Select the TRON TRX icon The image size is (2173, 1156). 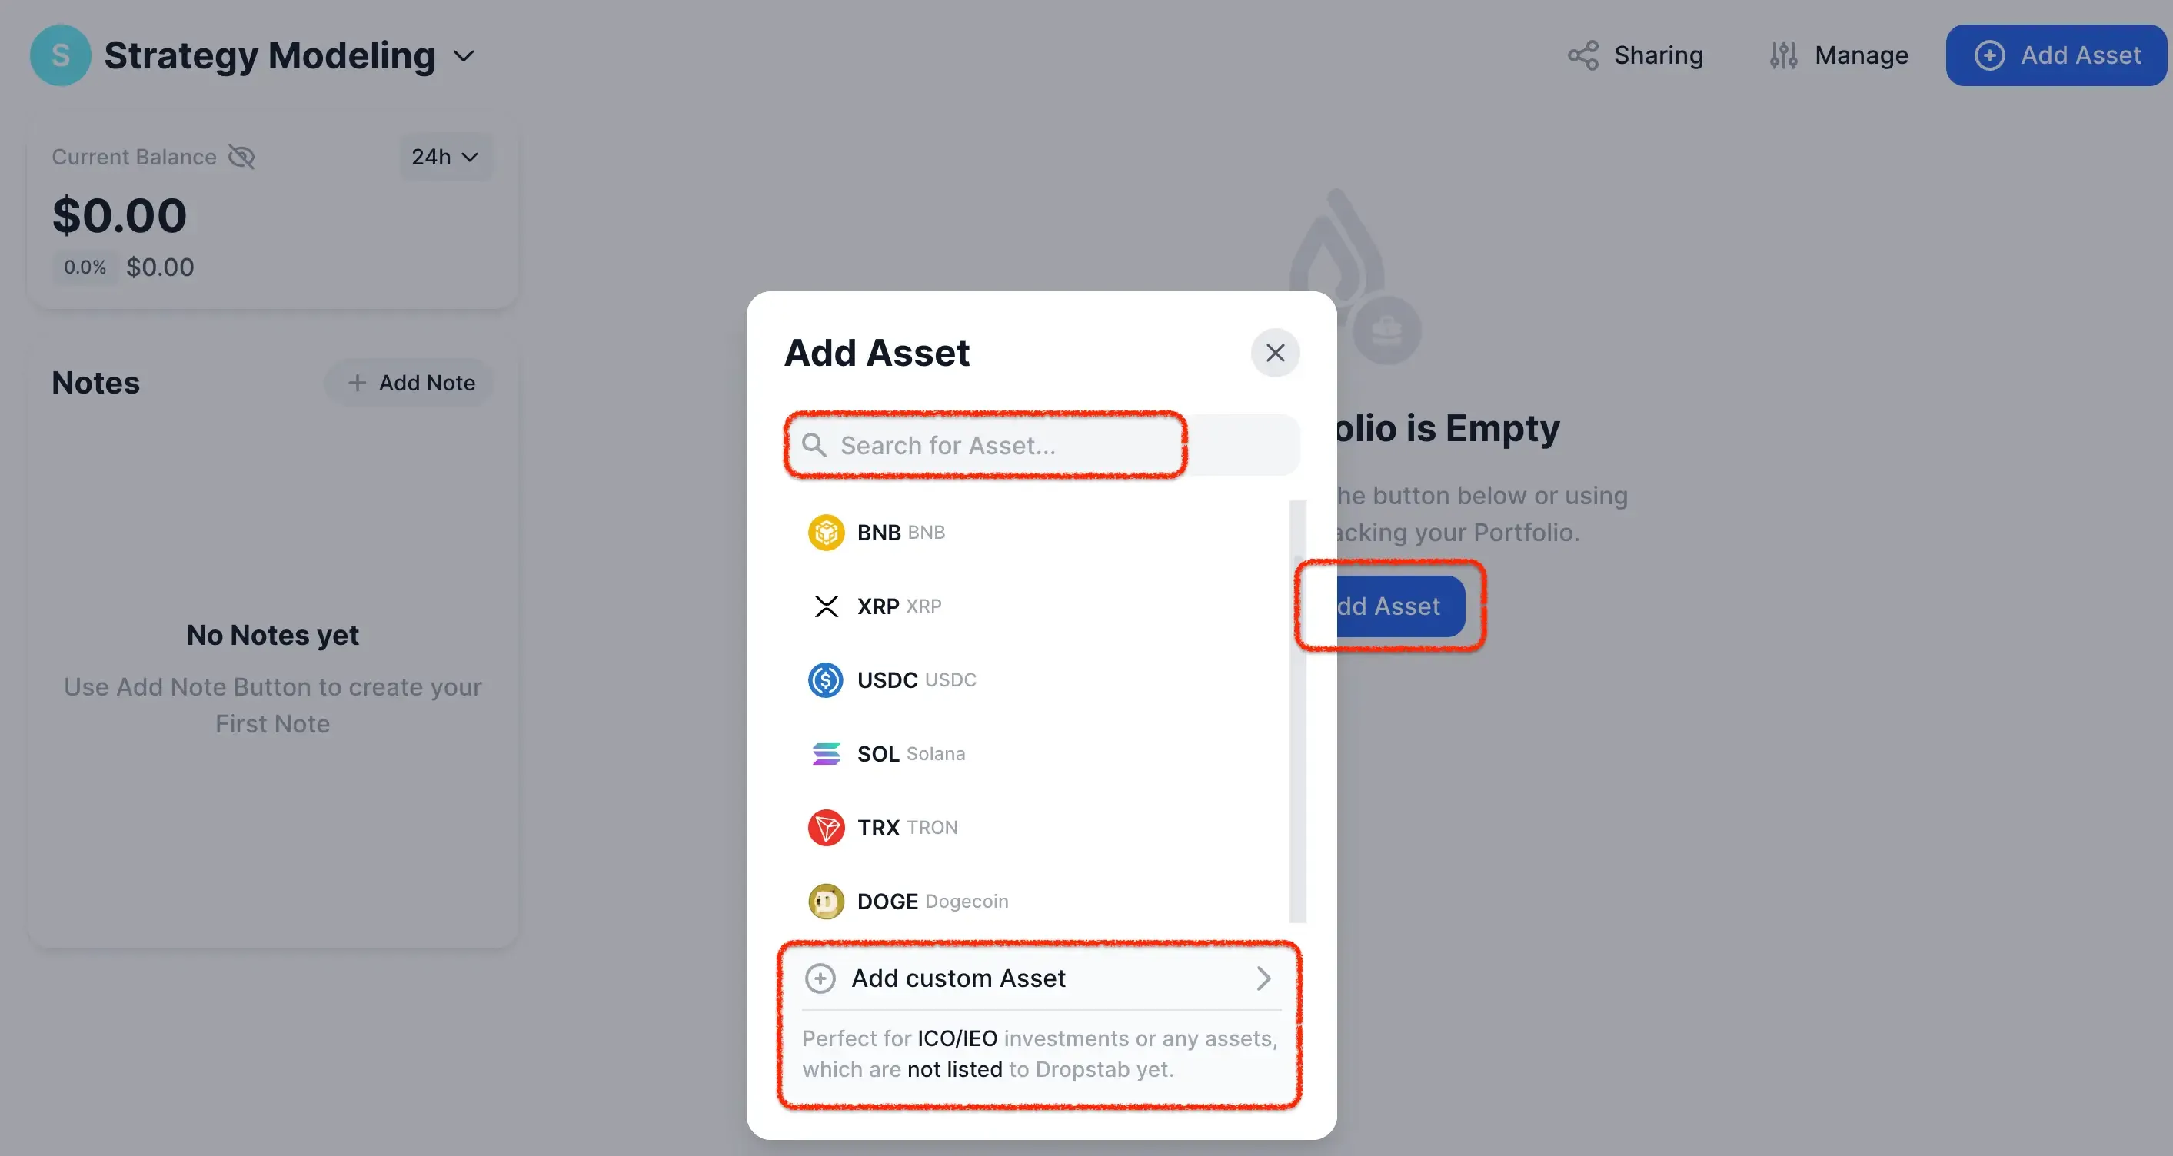coord(825,827)
